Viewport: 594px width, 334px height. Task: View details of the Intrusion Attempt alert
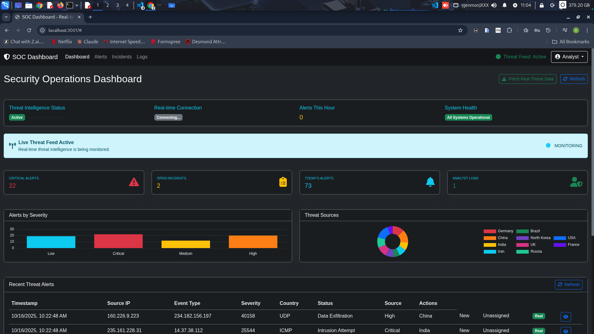566,331
